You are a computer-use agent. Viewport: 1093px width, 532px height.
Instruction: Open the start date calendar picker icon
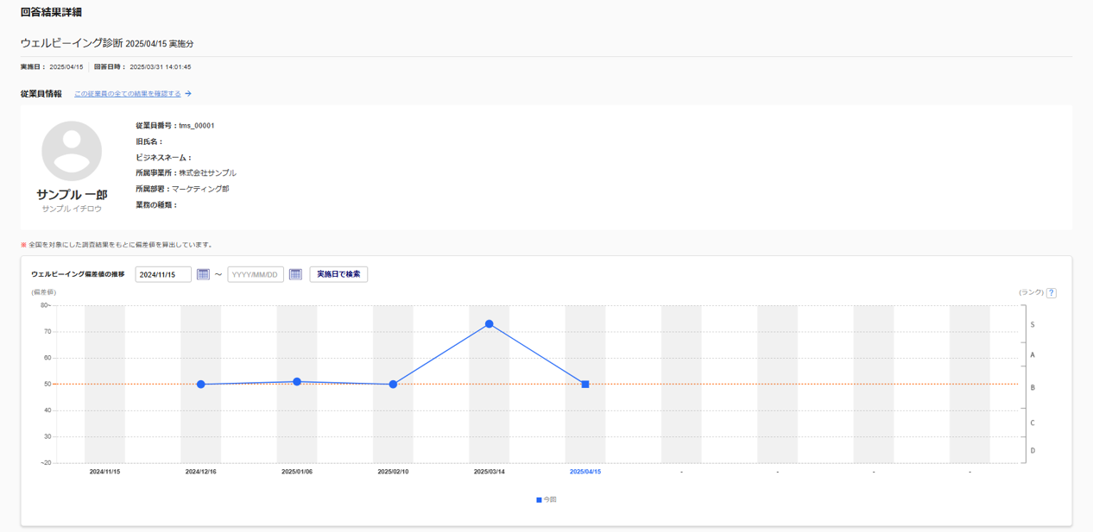click(x=203, y=274)
